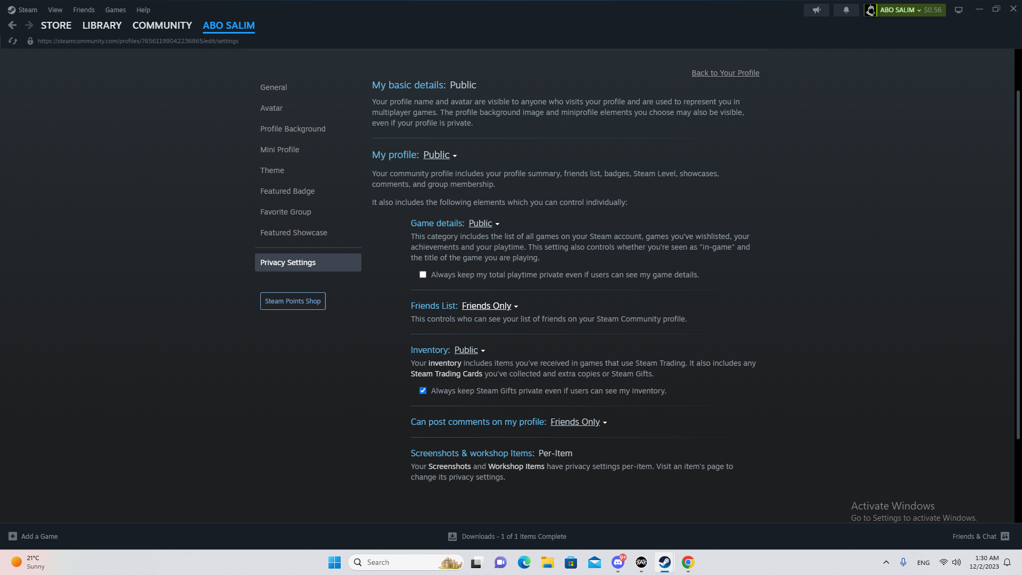The width and height of the screenshot is (1022, 575).
Task: Open weather widget showing 21°C Sunny
Action: [x=28, y=562]
